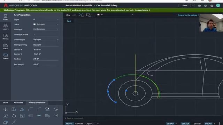Click the Linetype scale field
This screenshot has width=223, height=125.
(x=46, y=34)
